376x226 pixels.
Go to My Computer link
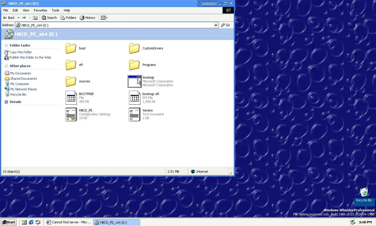coord(20,84)
